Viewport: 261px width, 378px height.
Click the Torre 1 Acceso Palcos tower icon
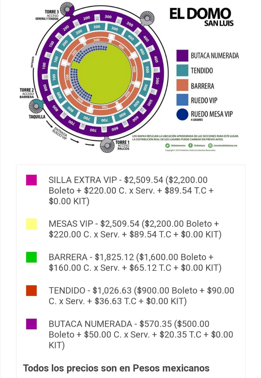click(107, 146)
